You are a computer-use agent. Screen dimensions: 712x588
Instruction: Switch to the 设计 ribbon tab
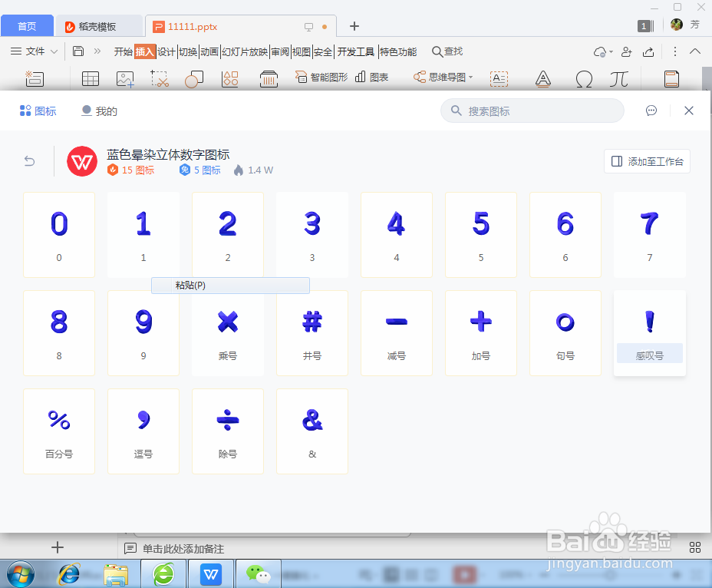166,51
